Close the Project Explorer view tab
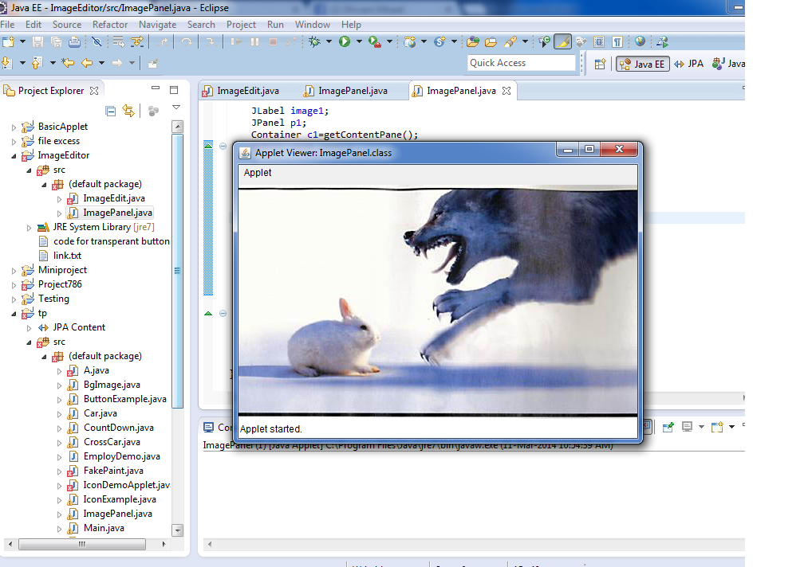The image size is (812, 567). click(94, 91)
